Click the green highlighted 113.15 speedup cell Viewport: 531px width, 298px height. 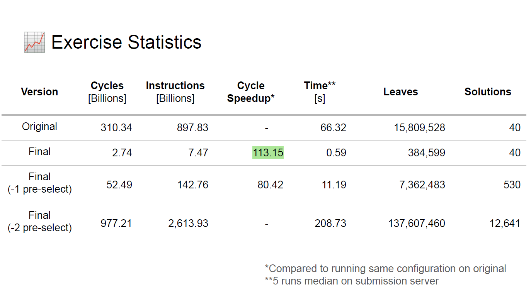[x=268, y=153]
